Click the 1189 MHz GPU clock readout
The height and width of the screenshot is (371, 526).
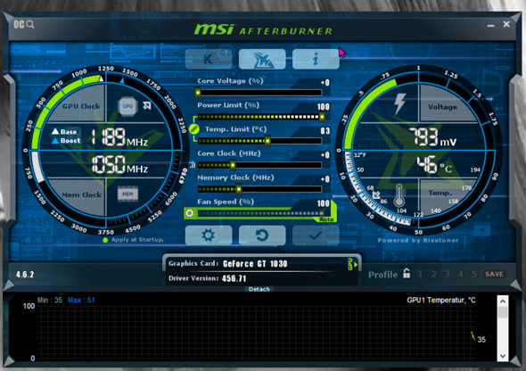click(120, 137)
